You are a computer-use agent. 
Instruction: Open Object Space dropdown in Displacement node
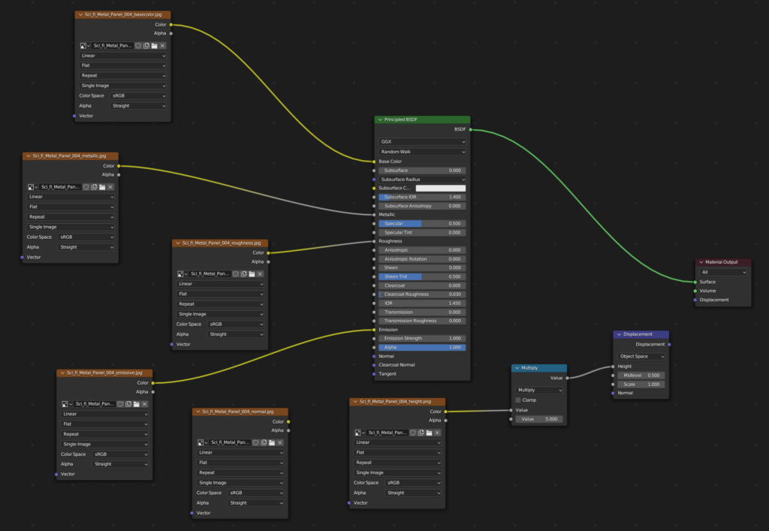point(641,357)
